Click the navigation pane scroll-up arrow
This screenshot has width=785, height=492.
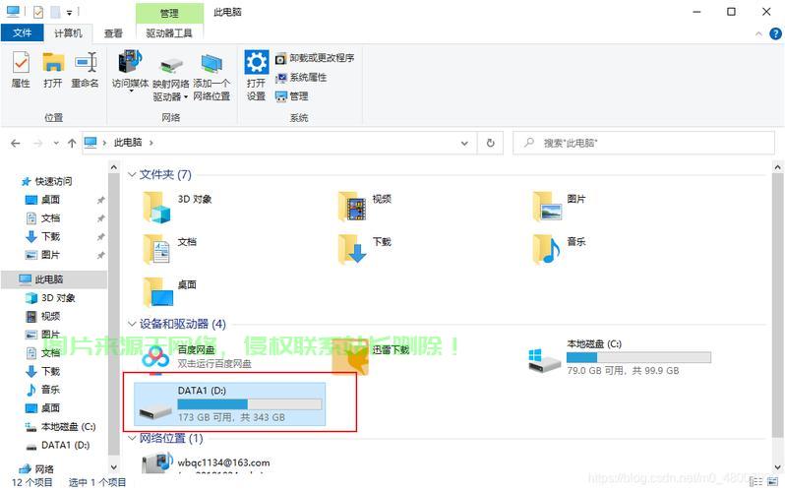(x=114, y=167)
